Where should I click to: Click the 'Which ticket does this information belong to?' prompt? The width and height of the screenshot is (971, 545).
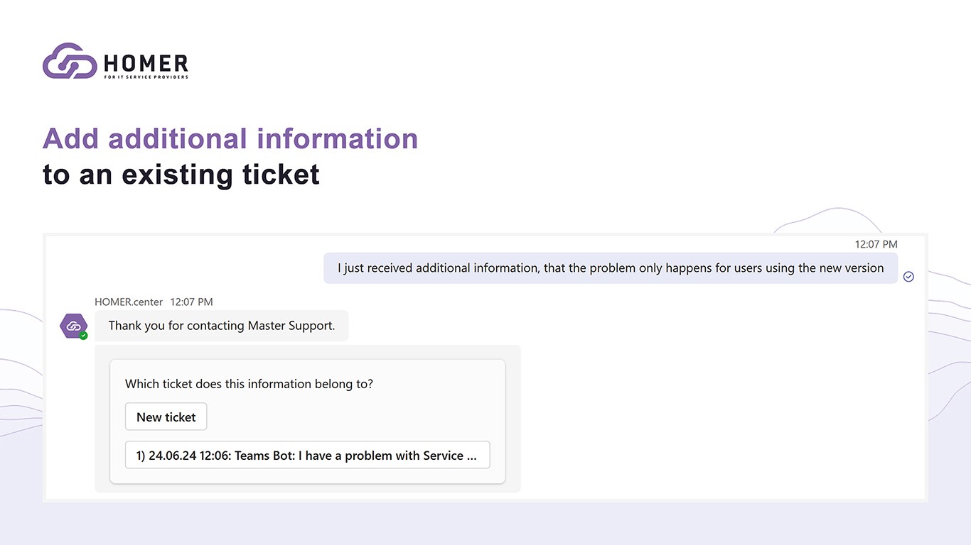(x=249, y=384)
